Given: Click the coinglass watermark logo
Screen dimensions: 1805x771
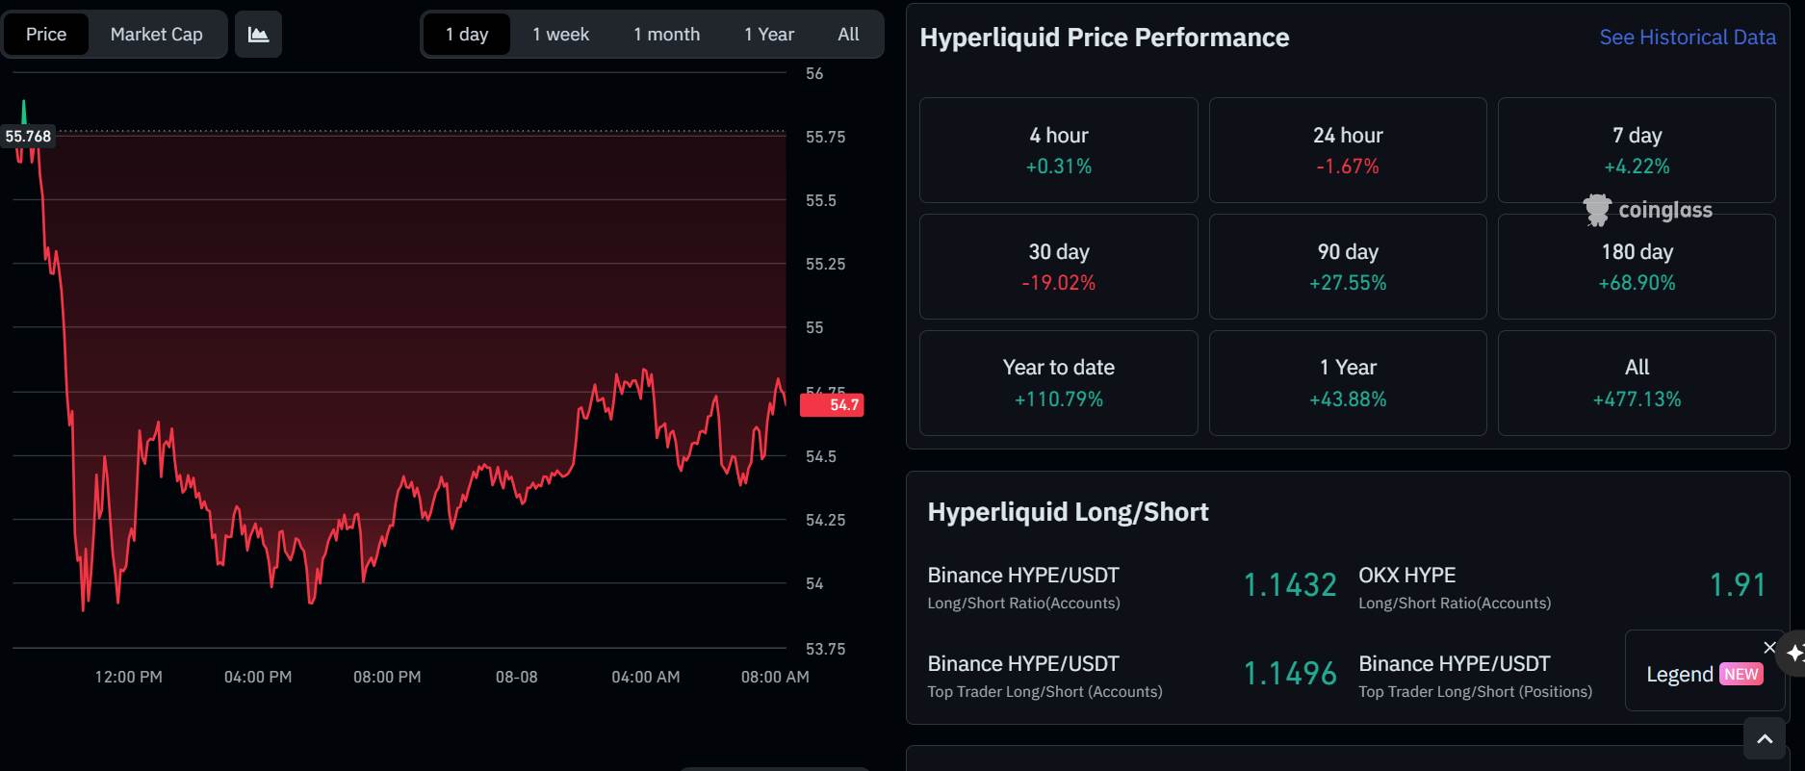Looking at the screenshot, I should tap(1648, 210).
